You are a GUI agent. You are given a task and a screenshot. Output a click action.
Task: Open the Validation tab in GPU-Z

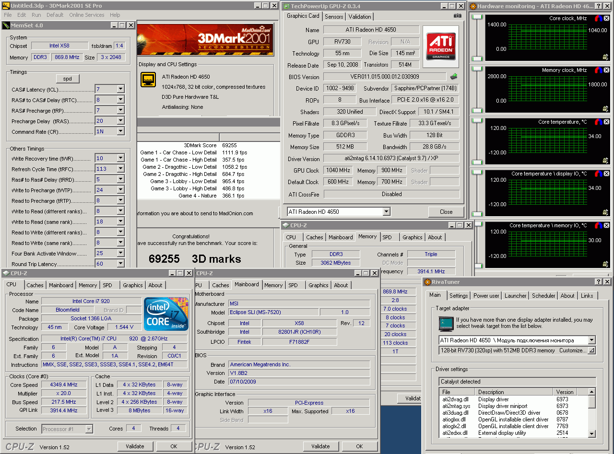point(360,16)
